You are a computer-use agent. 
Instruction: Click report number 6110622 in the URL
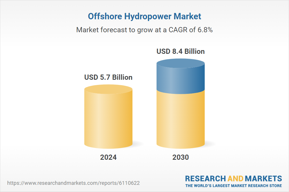[131, 183]
